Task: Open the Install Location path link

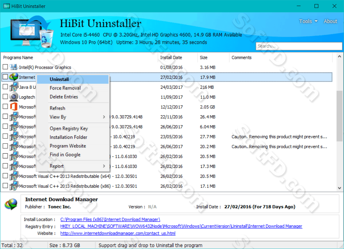Action: click(x=110, y=220)
